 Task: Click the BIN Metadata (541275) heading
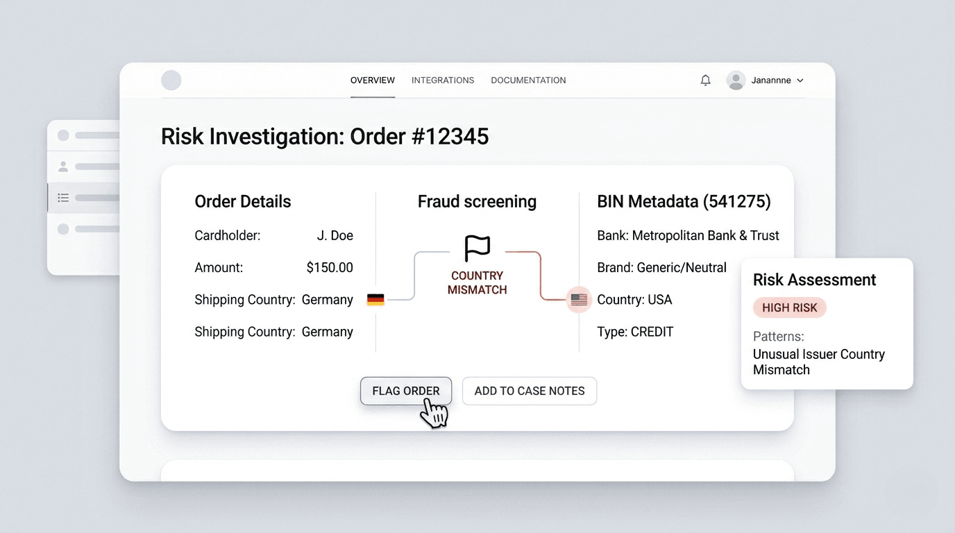click(x=684, y=202)
